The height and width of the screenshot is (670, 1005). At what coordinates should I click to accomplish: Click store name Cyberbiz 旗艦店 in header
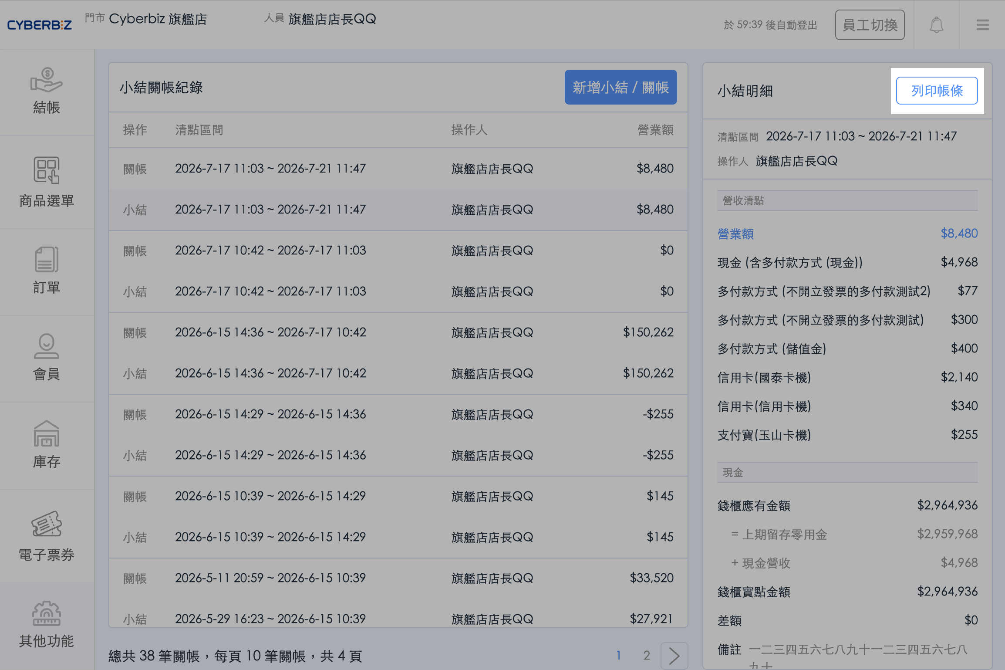pos(158,19)
